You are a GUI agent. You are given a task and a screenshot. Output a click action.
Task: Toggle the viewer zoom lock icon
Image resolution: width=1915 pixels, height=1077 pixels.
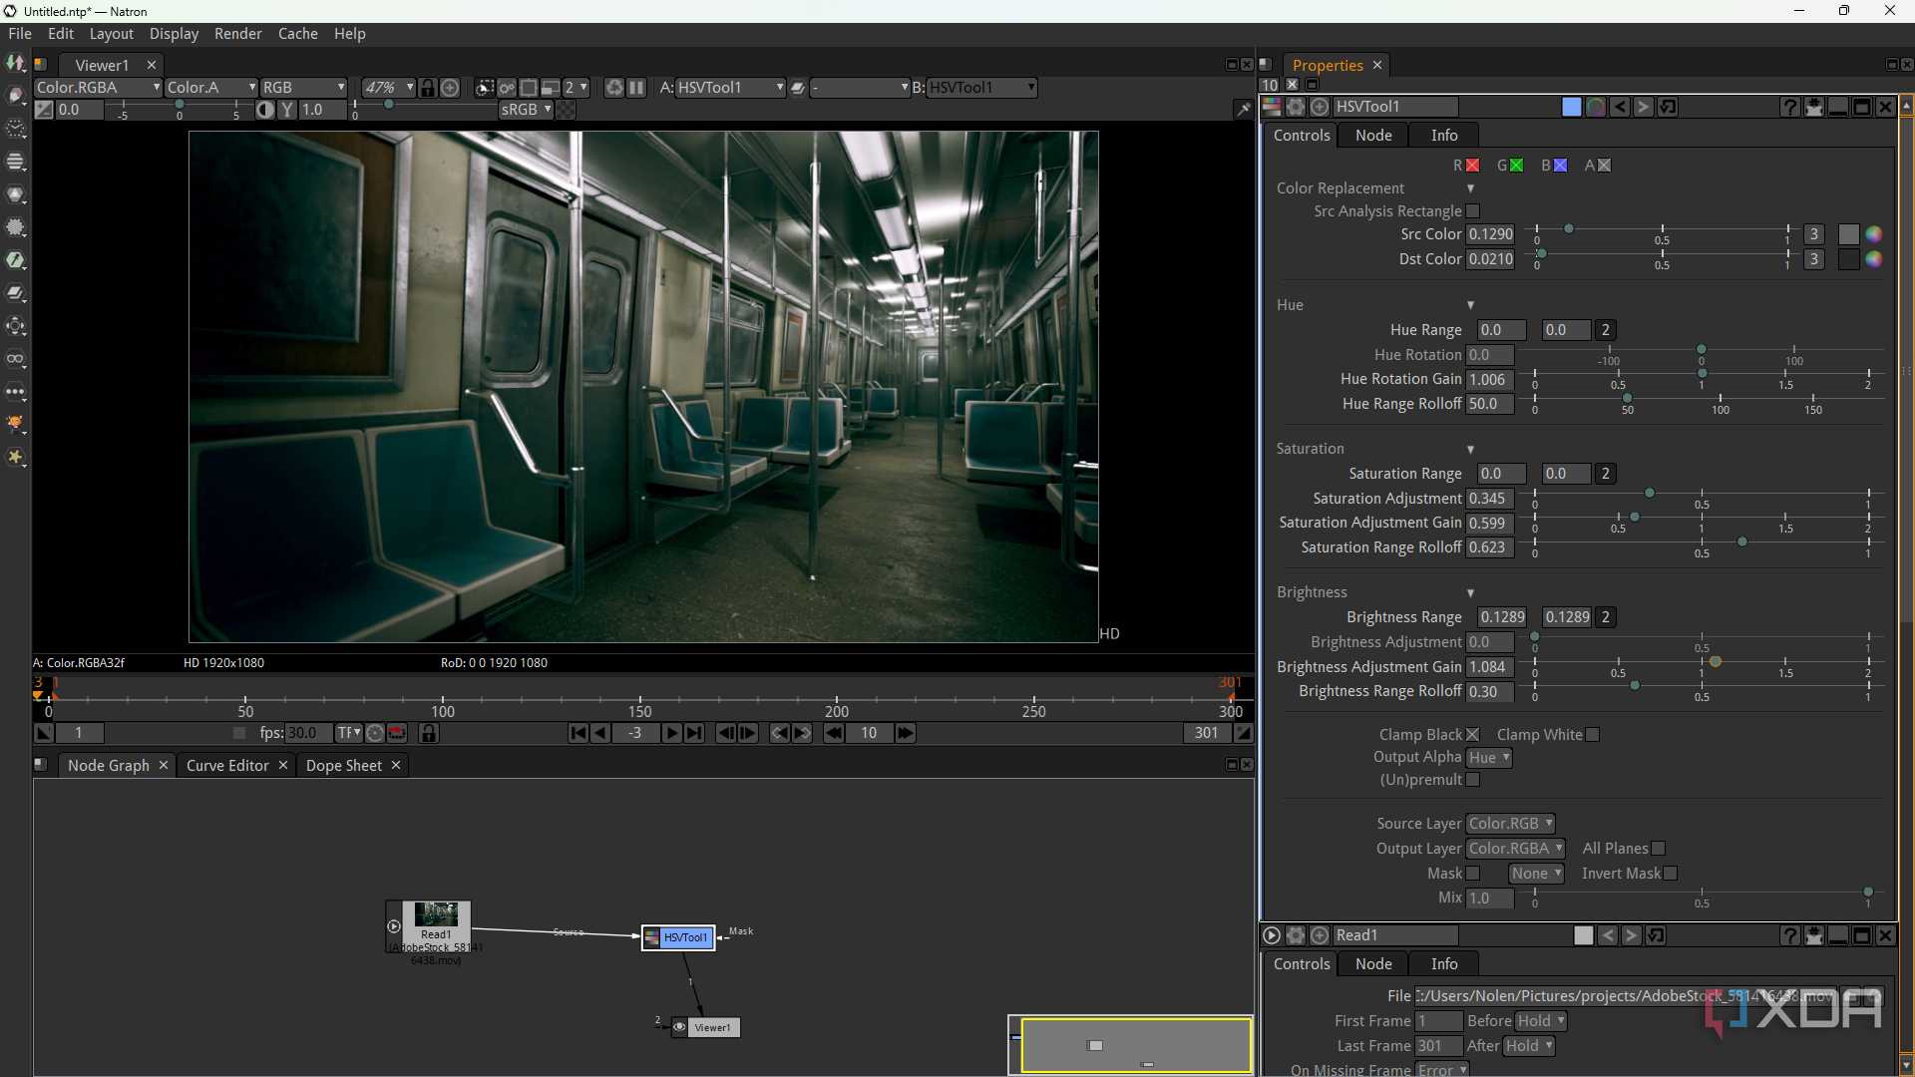tap(428, 88)
